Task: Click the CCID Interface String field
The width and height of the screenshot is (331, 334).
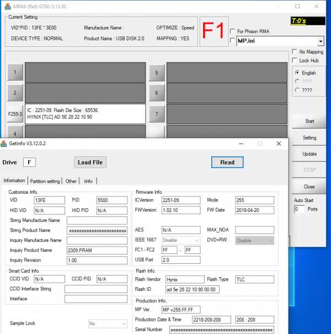Action: click(96, 289)
